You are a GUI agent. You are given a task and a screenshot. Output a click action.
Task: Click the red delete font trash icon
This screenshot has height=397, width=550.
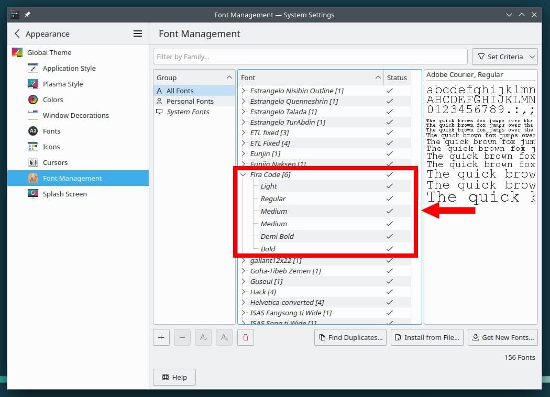point(245,338)
